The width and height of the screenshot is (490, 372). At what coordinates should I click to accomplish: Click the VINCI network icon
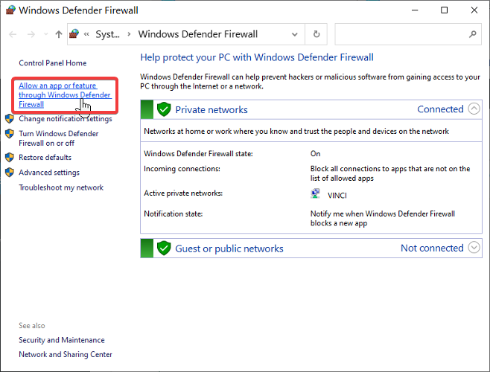[315, 193]
